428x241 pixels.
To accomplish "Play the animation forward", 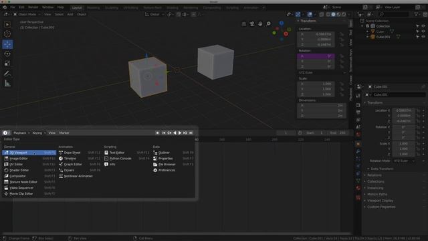I will [x=180, y=133].
